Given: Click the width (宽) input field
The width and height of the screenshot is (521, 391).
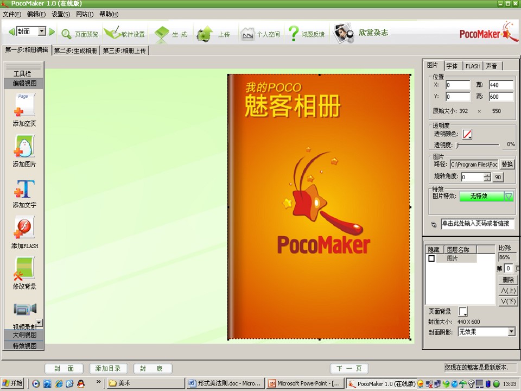Looking at the screenshot, I should (501, 85).
